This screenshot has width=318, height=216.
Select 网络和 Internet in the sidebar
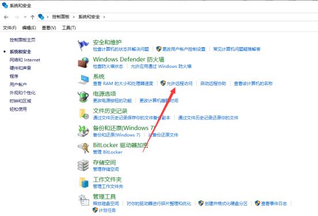(25, 60)
